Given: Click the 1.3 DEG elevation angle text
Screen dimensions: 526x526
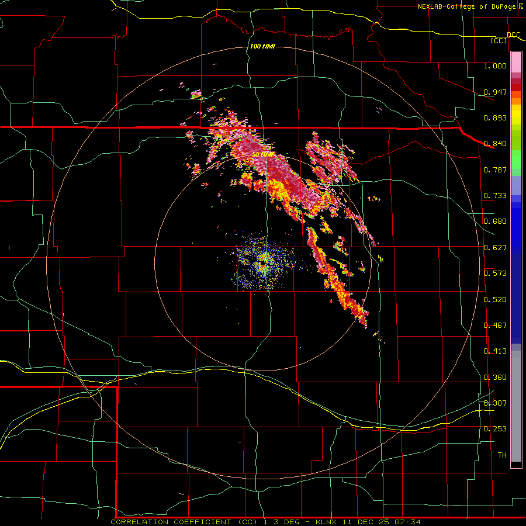Looking at the screenshot, I should pyautogui.click(x=282, y=522).
